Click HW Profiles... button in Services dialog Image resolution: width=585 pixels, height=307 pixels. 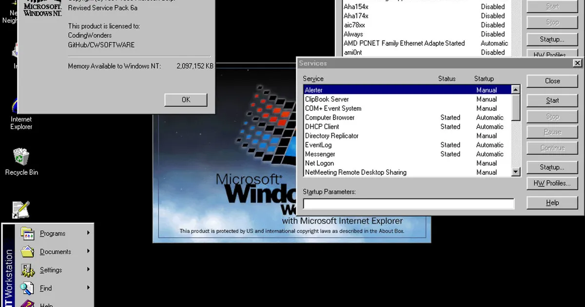(552, 183)
